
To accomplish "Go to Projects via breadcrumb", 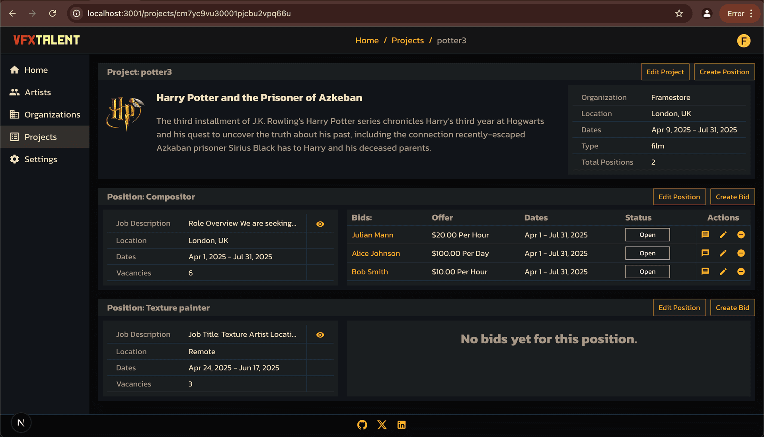I will [x=407, y=41].
